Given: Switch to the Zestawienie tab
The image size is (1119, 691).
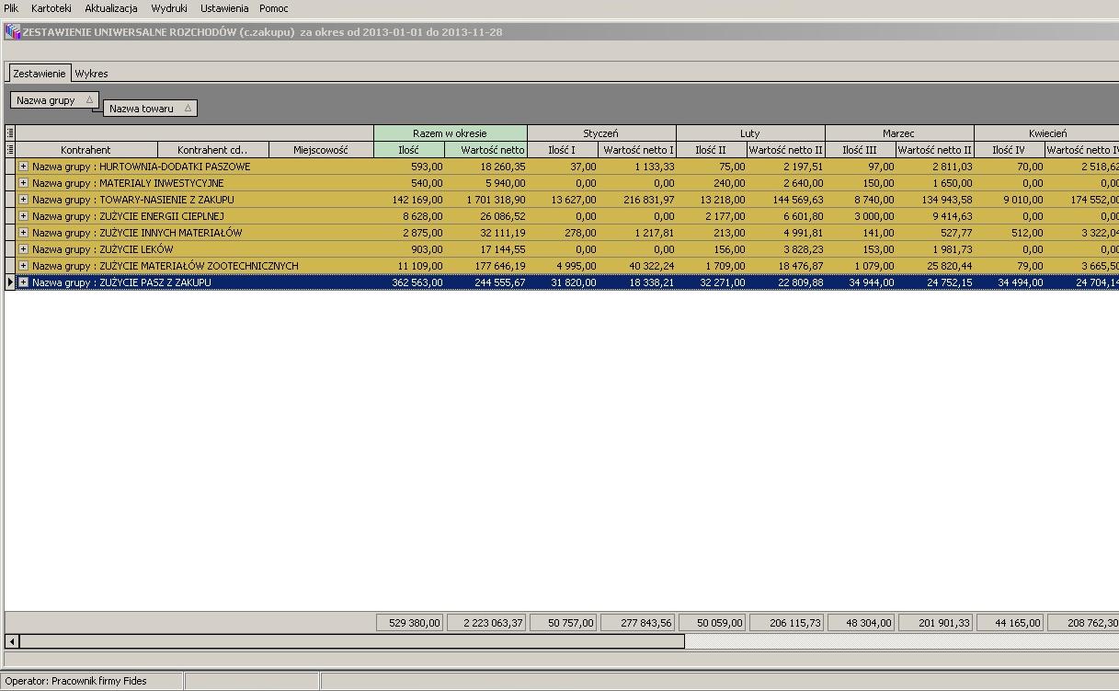Looking at the screenshot, I should [40, 74].
